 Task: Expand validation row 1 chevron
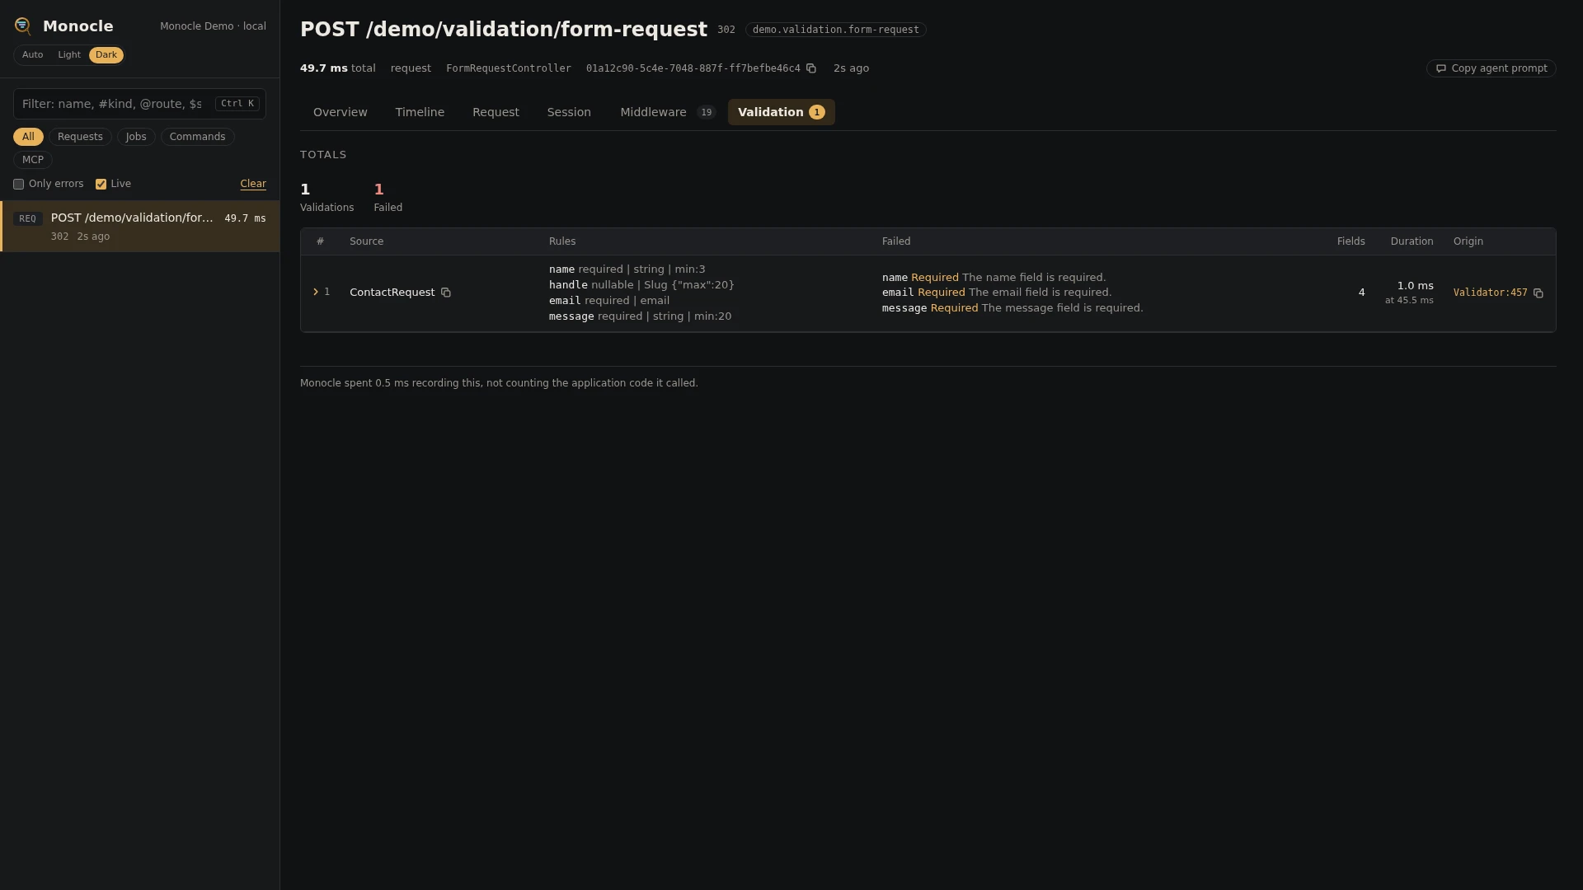click(316, 292)
